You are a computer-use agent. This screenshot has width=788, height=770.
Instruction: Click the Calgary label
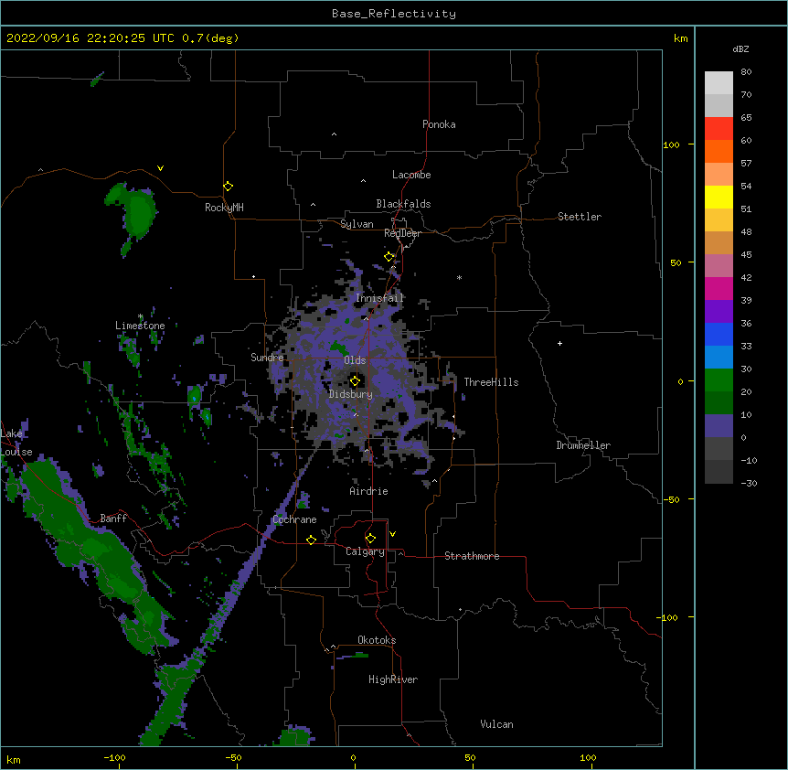coord(366,551)
